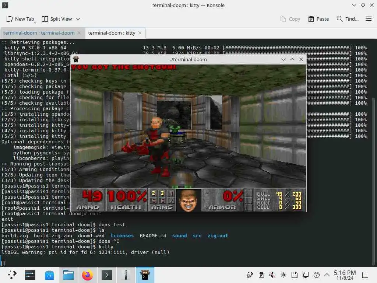Click 'build.zig.zon' in the terminal output
The image size is (377, 283).
pos(53,235)
